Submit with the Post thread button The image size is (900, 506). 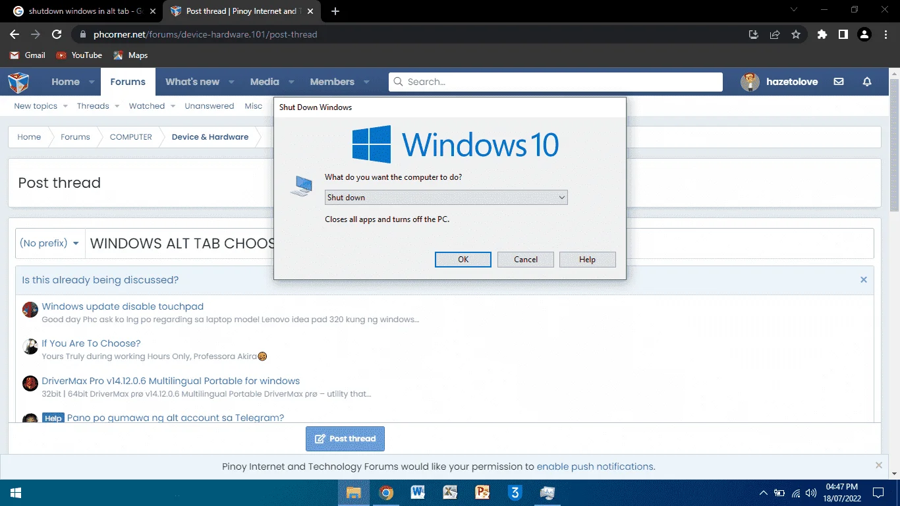[x=345, y=439]
